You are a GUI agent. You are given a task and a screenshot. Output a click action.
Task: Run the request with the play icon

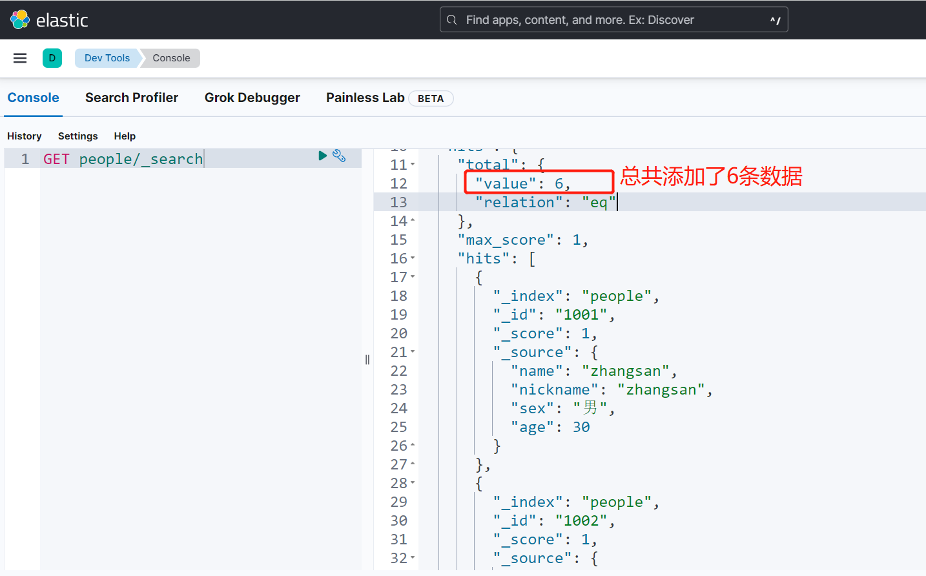tap(322, 156)
